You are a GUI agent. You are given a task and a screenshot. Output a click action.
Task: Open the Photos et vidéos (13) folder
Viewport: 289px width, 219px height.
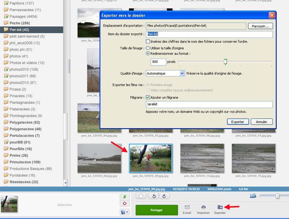pos(27,63)
